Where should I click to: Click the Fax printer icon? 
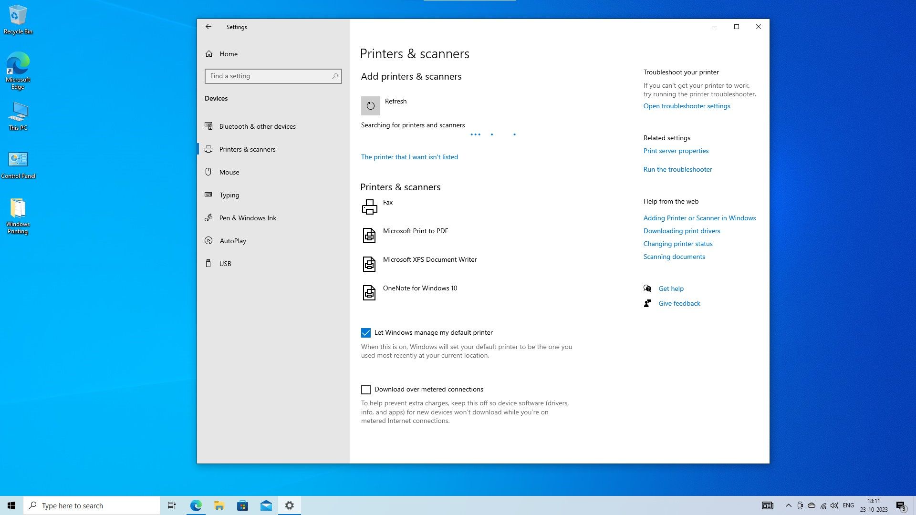point(370,206)
